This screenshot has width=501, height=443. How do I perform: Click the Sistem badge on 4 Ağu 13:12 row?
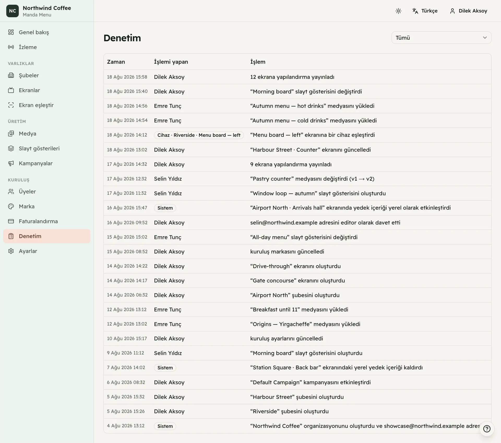165,426
